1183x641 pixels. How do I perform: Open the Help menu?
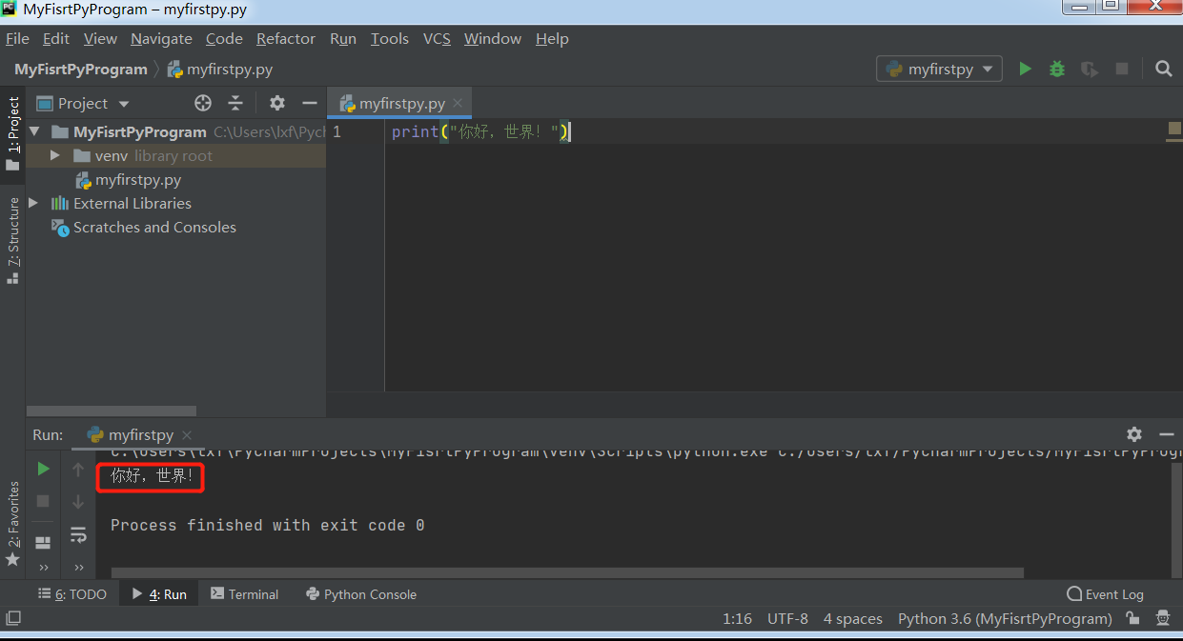pos(552,39)
